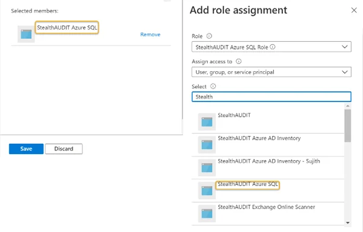The image size is (363, 232).
Task: Click app icon for Azure AD Inventory - Sujith
Action: [207, 167]
